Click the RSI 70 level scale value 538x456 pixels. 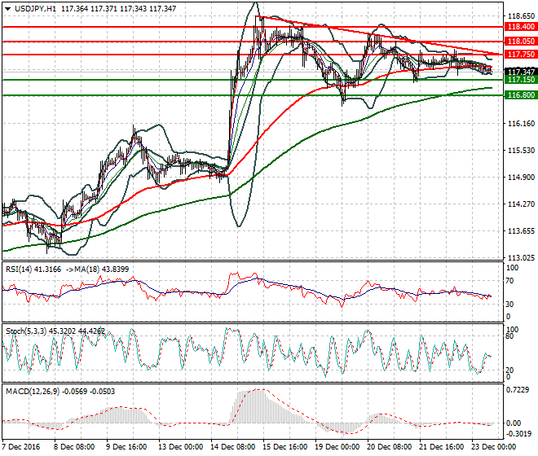(x=509, y=281)
